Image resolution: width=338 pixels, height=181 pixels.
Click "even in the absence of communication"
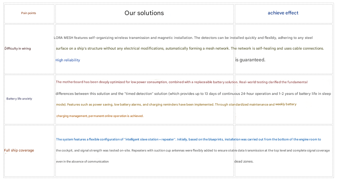click(x=82, y=162)
